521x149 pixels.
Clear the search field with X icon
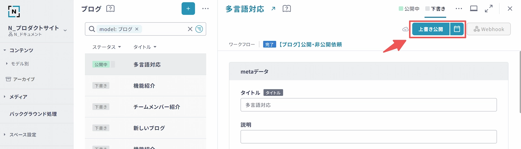pos(190,29)
